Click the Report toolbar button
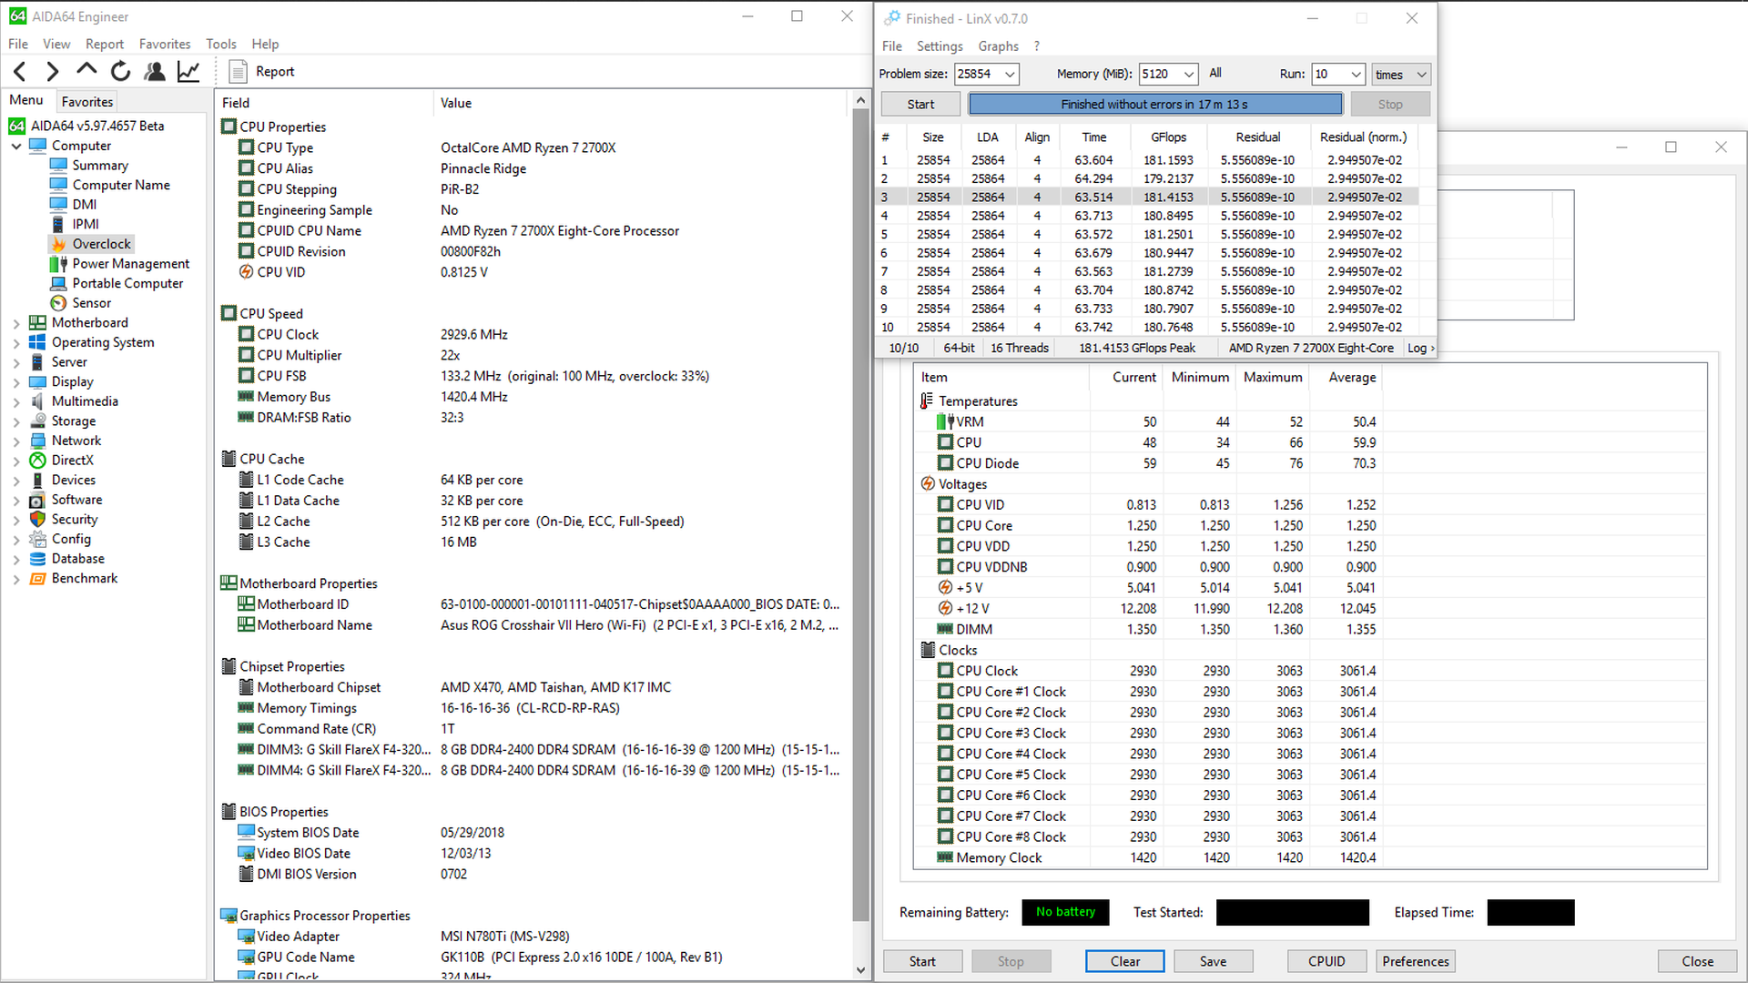The height and width of the screenshot is (983, 1748). click(x=262, y=71)
